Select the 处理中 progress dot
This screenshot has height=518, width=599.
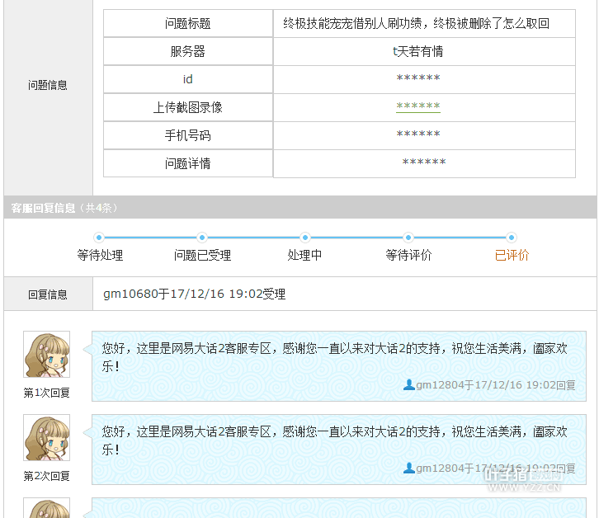pyautogui.click(x=305, y=238)
